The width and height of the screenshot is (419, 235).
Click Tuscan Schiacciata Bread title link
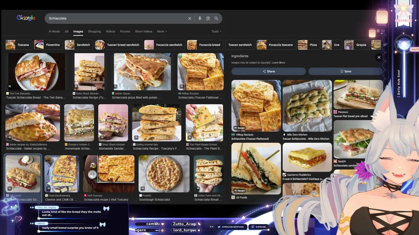[x=36, y=98]
